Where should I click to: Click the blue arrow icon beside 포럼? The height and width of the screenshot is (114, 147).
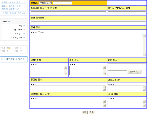(x=24, y=26)
